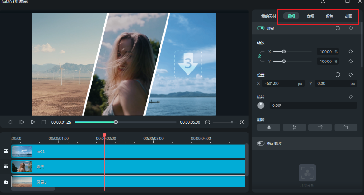Reset the 形变 transform settings
The height and width of the screenshot is (195, 364).
(337, 28)
